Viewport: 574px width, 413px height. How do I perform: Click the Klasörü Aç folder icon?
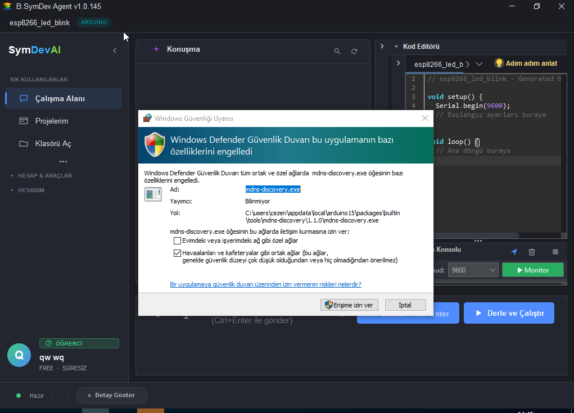point(24,143)
